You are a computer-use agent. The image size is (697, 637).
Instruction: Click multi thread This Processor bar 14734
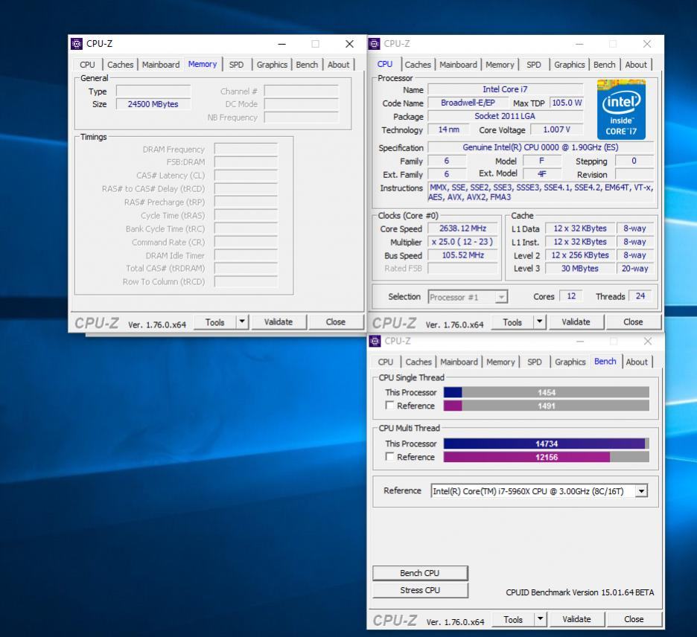click(547, 444)
